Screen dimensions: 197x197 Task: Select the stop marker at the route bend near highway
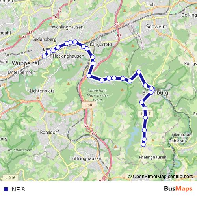(x=89, y=76)
